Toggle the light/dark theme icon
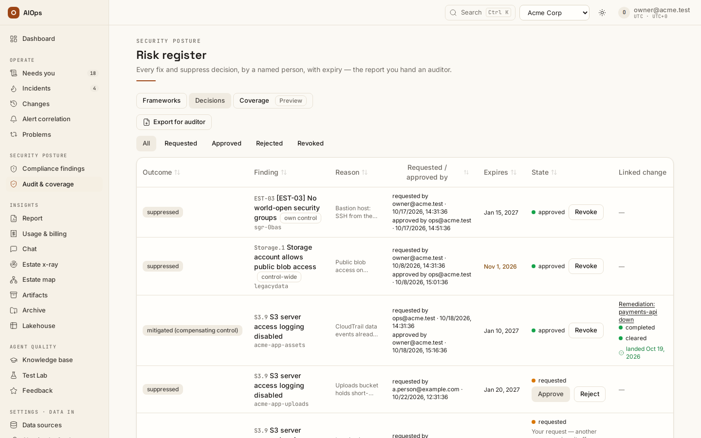 tap(602, 13)
